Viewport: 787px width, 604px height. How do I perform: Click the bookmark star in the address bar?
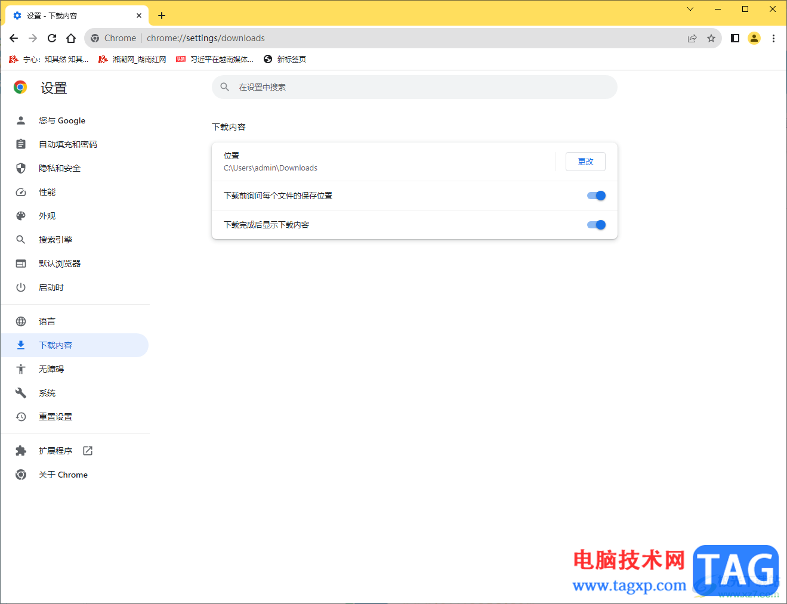pos(711,38)
